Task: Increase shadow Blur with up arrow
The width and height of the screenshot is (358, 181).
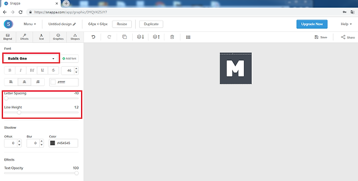Action: [42, 141]
